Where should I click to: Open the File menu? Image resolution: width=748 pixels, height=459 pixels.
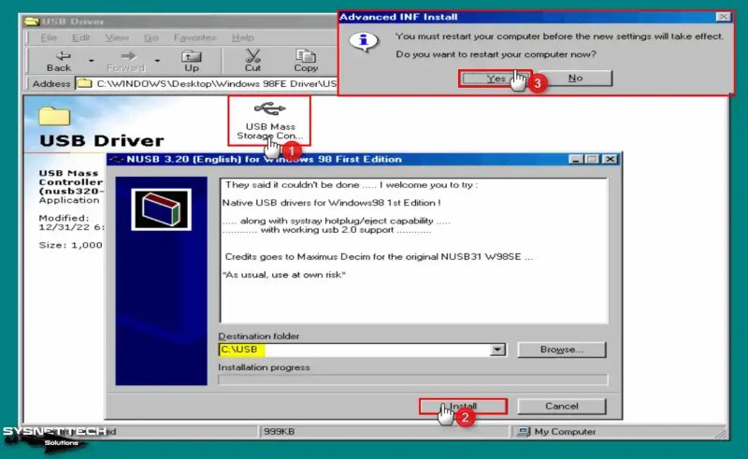(x=49, y=37)
